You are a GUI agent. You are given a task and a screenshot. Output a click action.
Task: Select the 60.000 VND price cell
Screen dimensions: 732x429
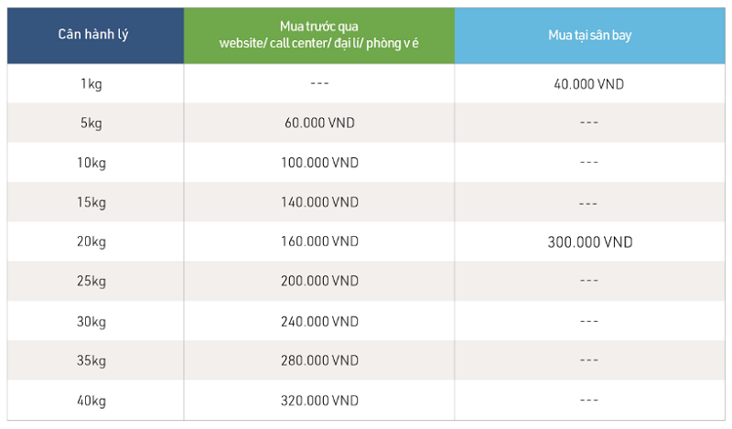[x=319, y=123]
